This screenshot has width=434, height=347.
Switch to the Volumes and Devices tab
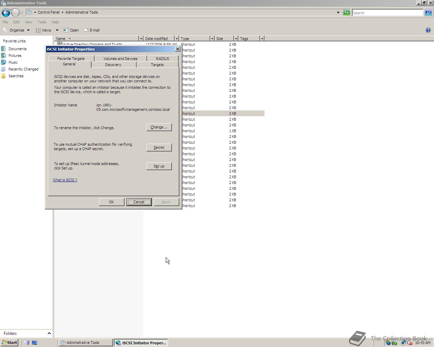point(120,59)
